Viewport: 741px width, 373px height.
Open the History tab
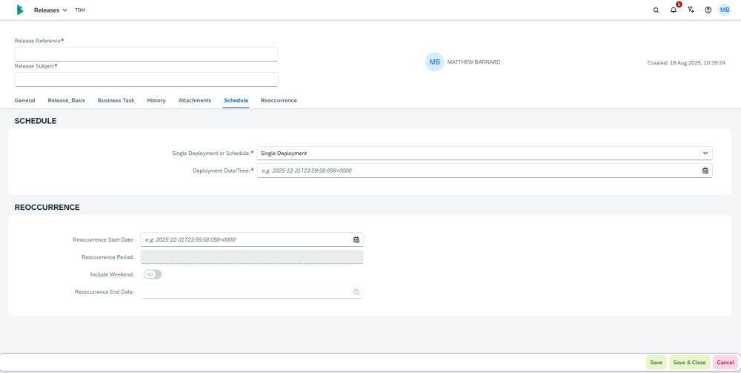pos(156,100)
